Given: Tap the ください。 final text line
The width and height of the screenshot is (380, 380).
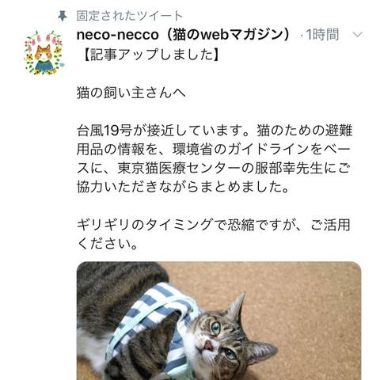Looking at the screenshot, I should 108,244.
